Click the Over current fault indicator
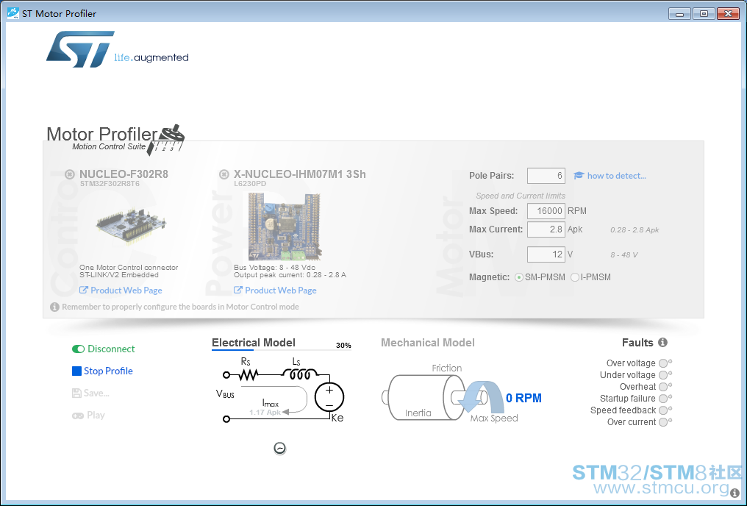 click(663, 422)
